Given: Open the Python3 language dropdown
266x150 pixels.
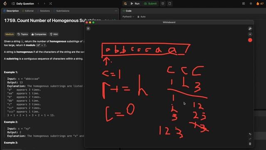Looking at the screenshot, I should [x=128, y=17].
